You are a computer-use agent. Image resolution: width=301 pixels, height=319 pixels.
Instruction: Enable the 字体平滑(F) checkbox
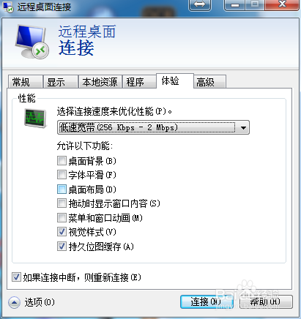(62, 175)
